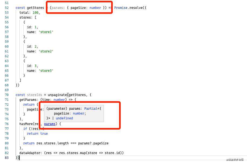Screen dimensions: 247x164
Task: Click line number 80 in the gutter
Action: pyautogui.click(x=7, y=143)
